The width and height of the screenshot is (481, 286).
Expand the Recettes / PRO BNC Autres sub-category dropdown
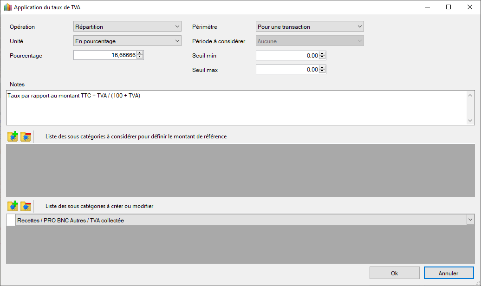(470, 220)
